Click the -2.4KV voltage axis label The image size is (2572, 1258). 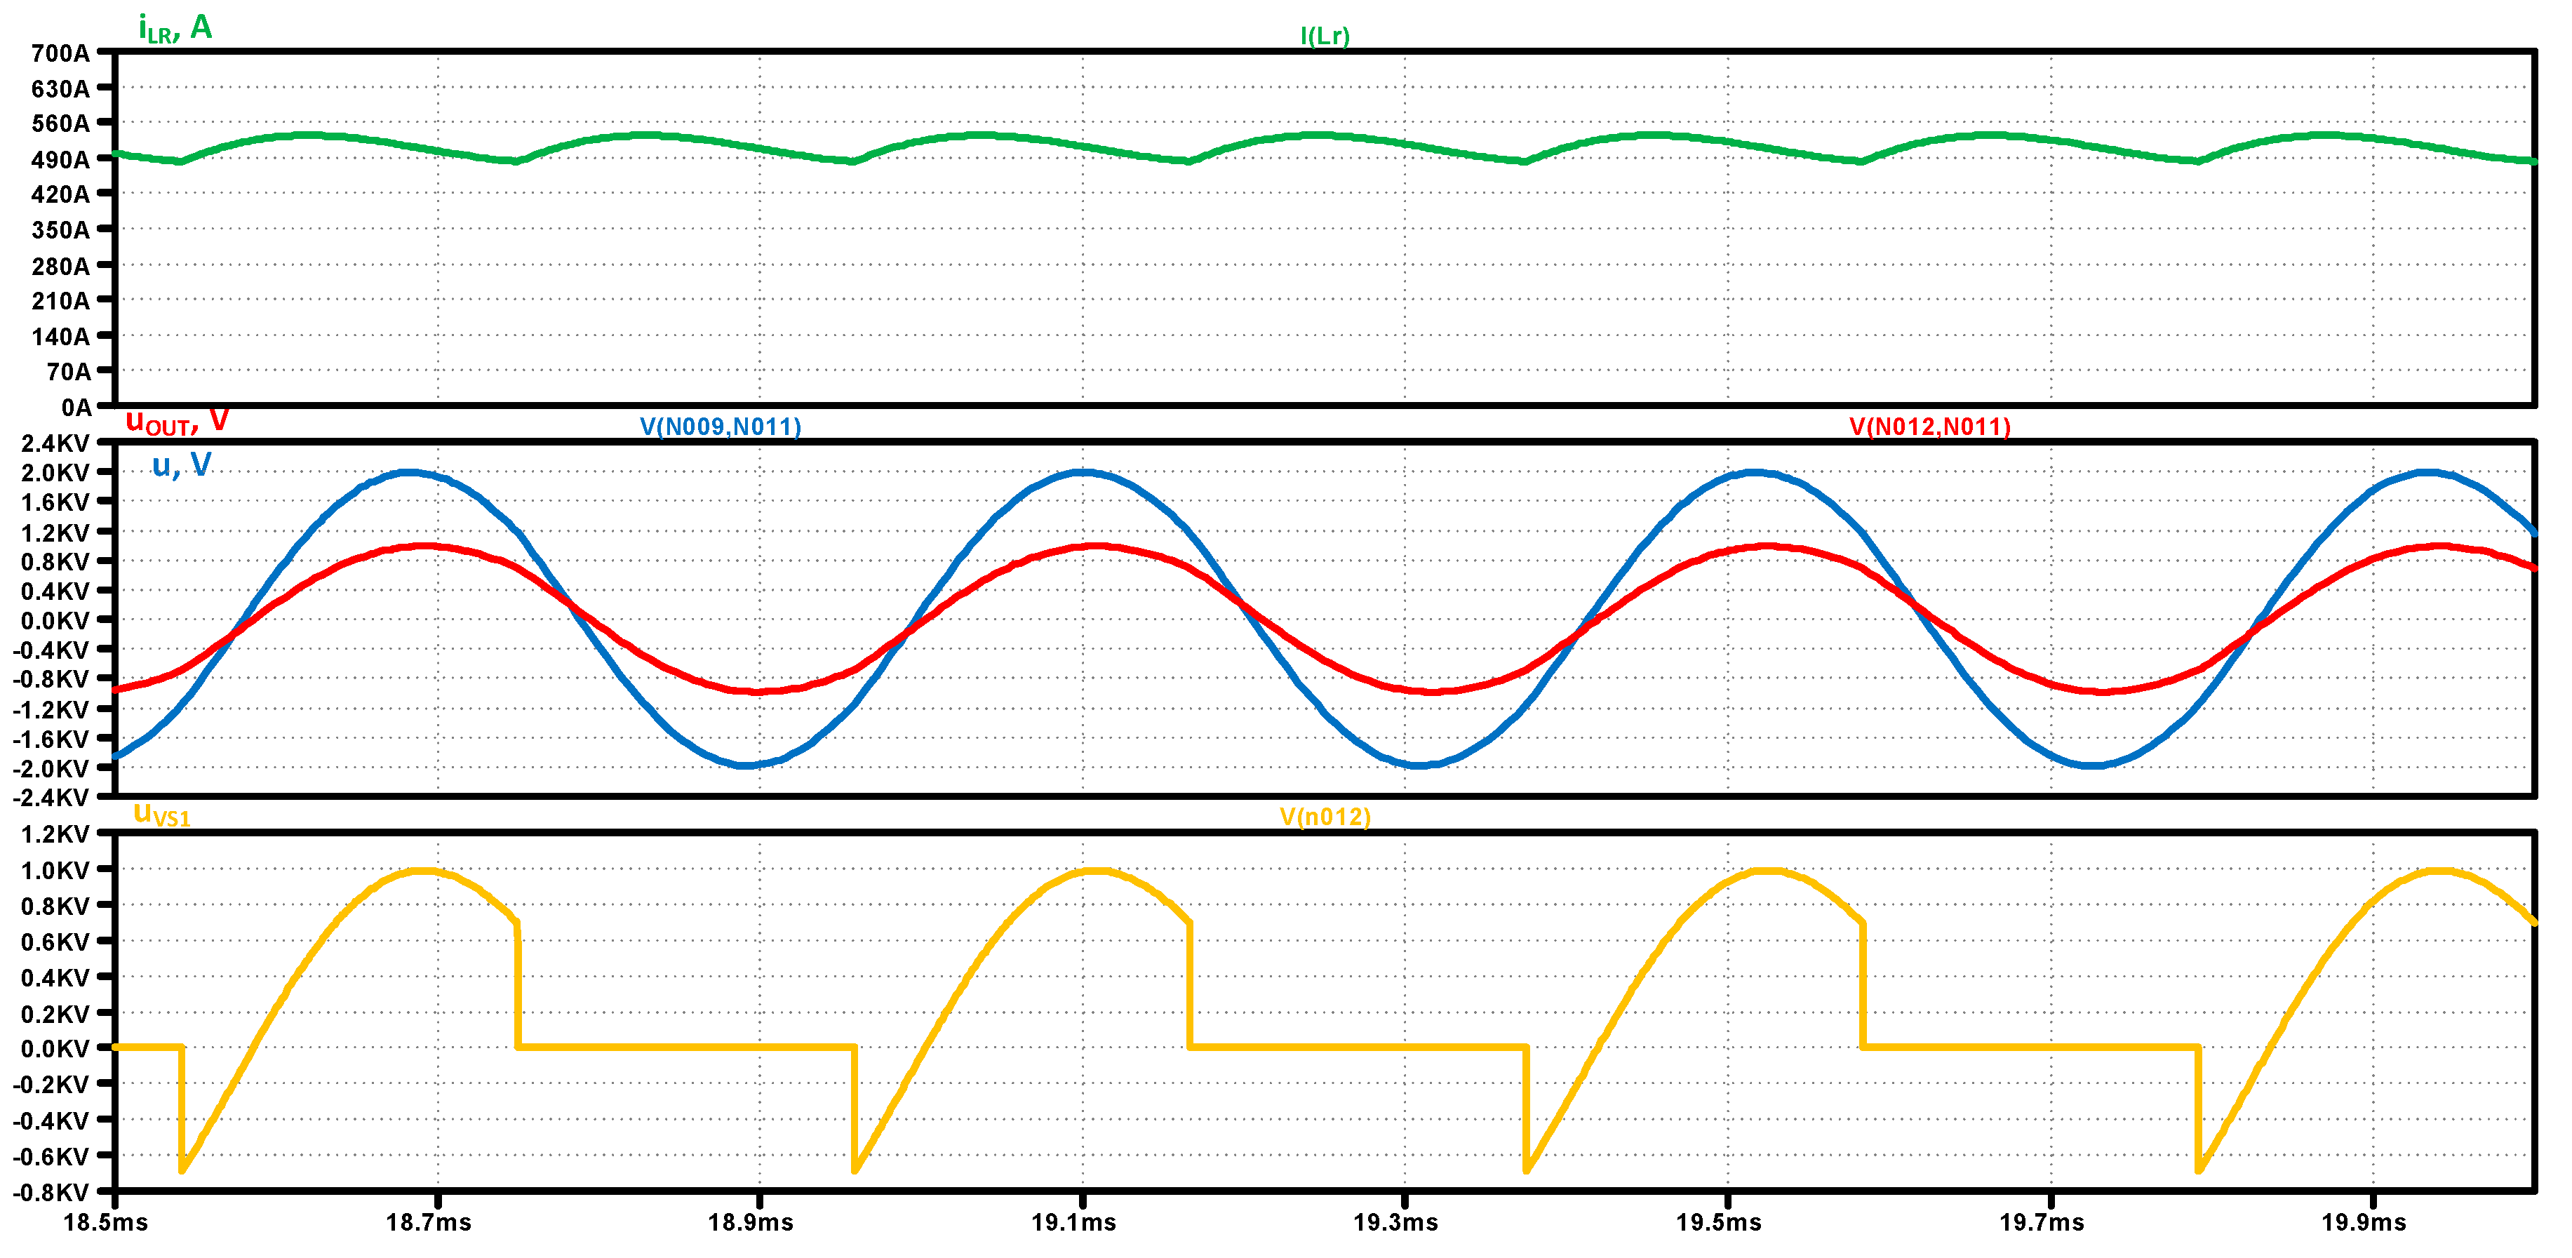[51, 797]
